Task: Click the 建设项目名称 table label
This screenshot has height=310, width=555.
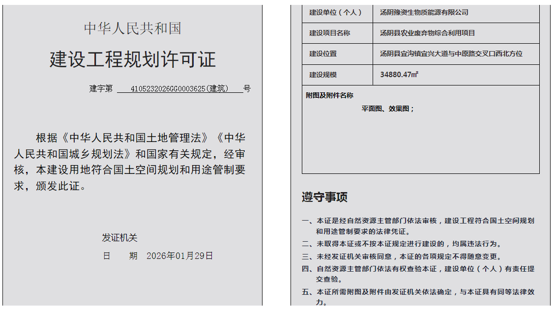Action: pos(329,33)
